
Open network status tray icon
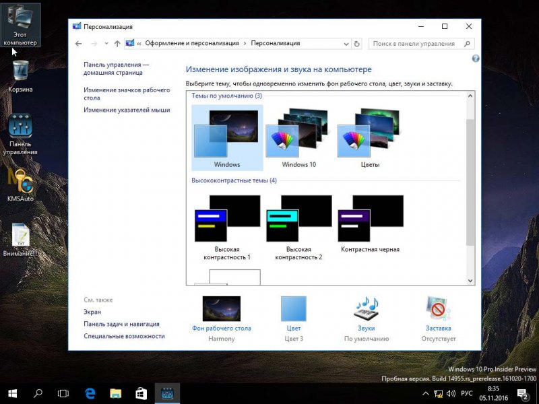tap(439, 394)
